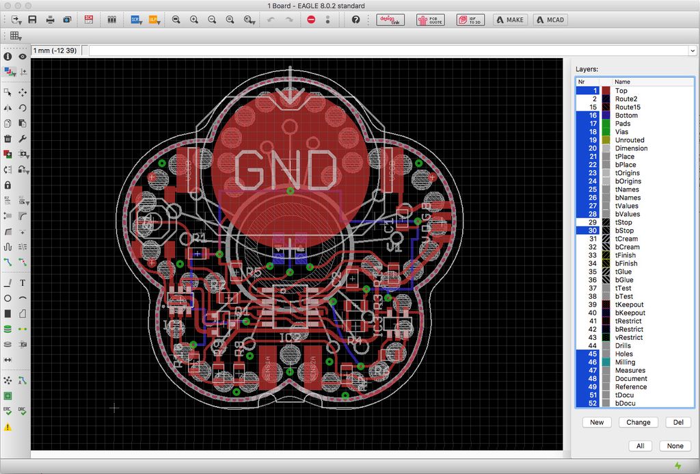700x474 pixels.
Task: Select the Move tool
Action: tap(23, 92)
